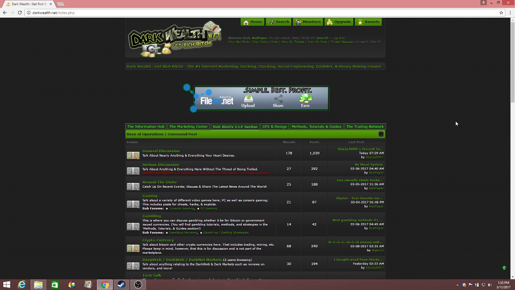This screenshot has height=290, width=515.
Task: Open the PC Gaming sub forum
Action: (208, 209)
